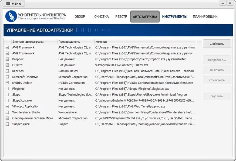Screen dimensions: 236x161
Task: Click the Яндекс manufacturer cell
Action: point(63,124)
